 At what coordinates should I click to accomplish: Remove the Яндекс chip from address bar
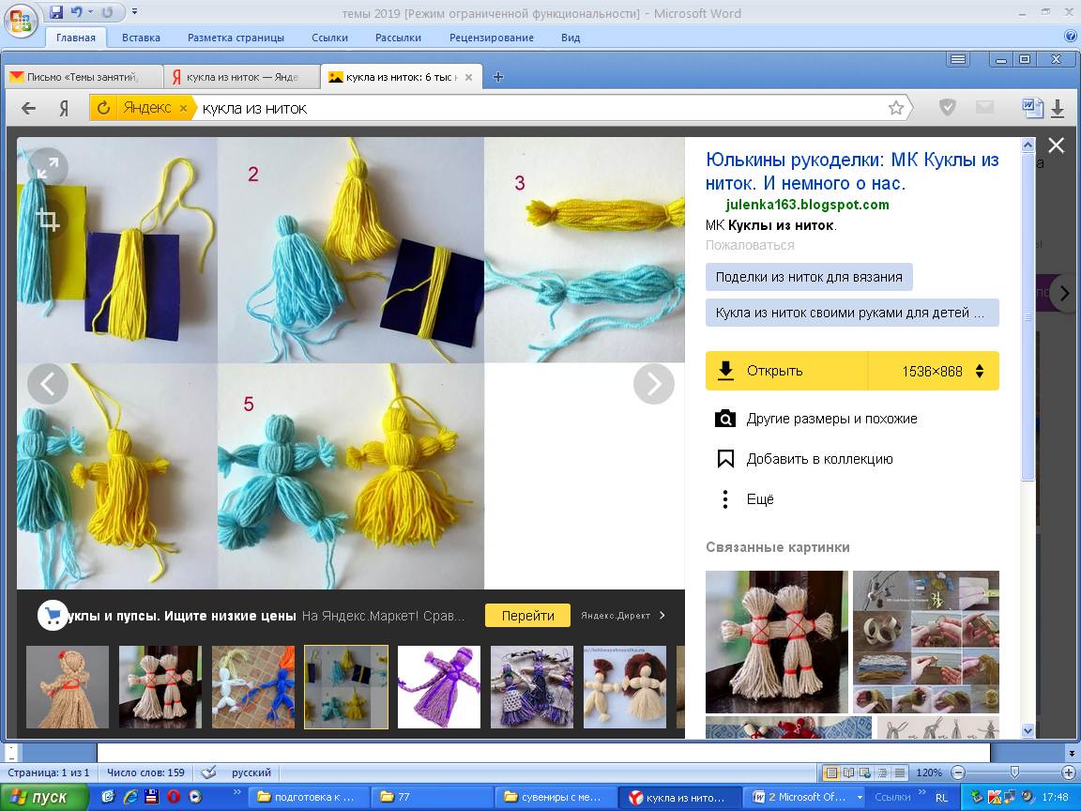(x=183, y=108)
